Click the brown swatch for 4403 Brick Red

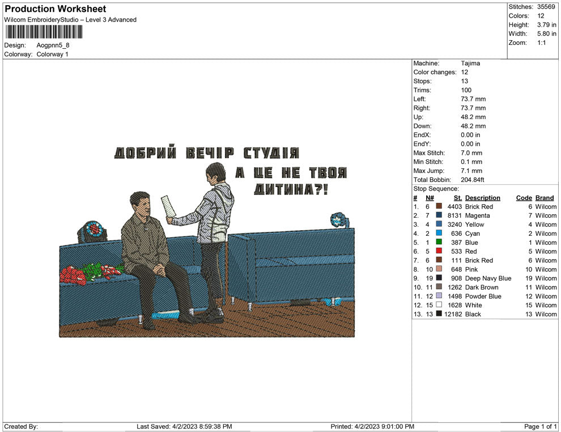pos(439,206)
